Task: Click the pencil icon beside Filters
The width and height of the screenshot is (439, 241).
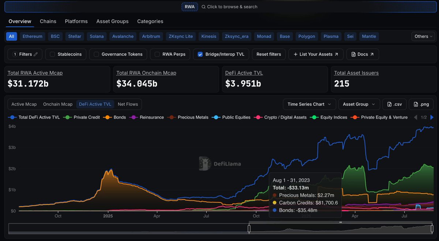Action: point(35,54)
